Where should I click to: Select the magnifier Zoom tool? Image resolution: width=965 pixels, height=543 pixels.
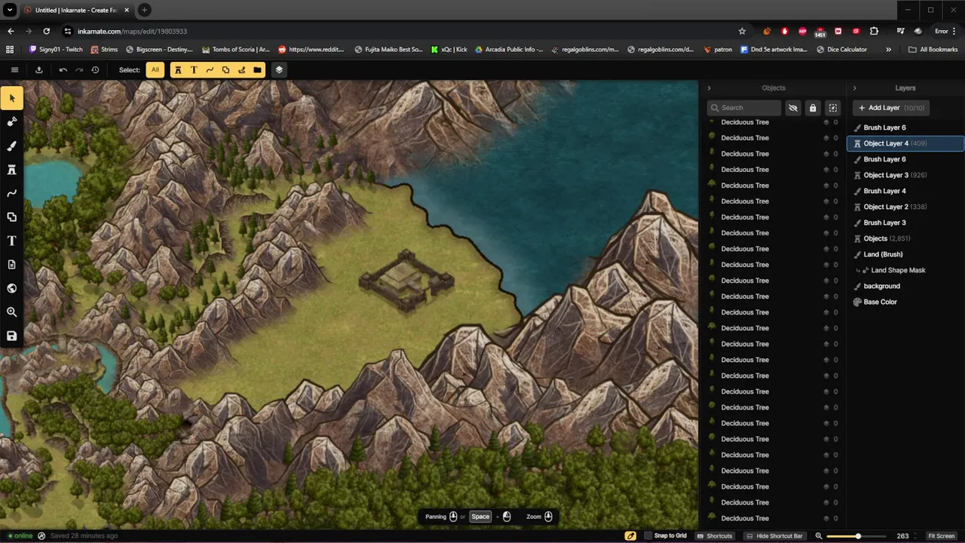[11, 312]
